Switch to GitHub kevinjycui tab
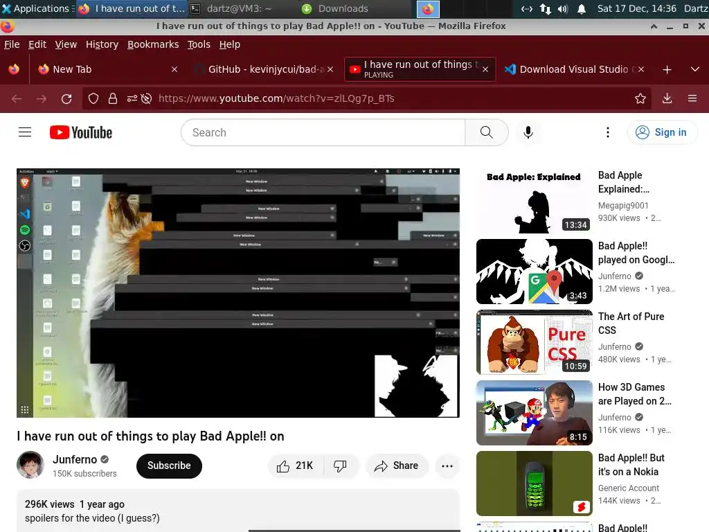Image resolution: width=709 pixels, height=532 pixels. tap(264, 69)
